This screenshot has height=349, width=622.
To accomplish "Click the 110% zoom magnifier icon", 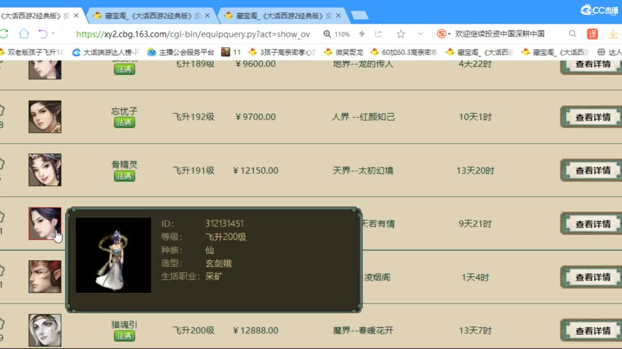I will click(x=328, y=34).
